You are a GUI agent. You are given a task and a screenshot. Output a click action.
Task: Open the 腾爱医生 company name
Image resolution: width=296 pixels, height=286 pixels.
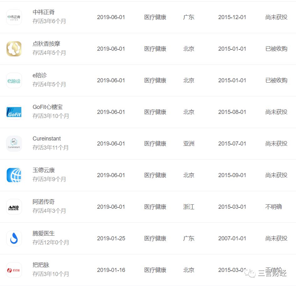[x=44, y=233]
